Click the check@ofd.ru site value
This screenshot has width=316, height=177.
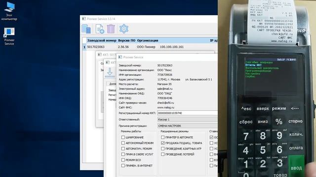[165, 103]
